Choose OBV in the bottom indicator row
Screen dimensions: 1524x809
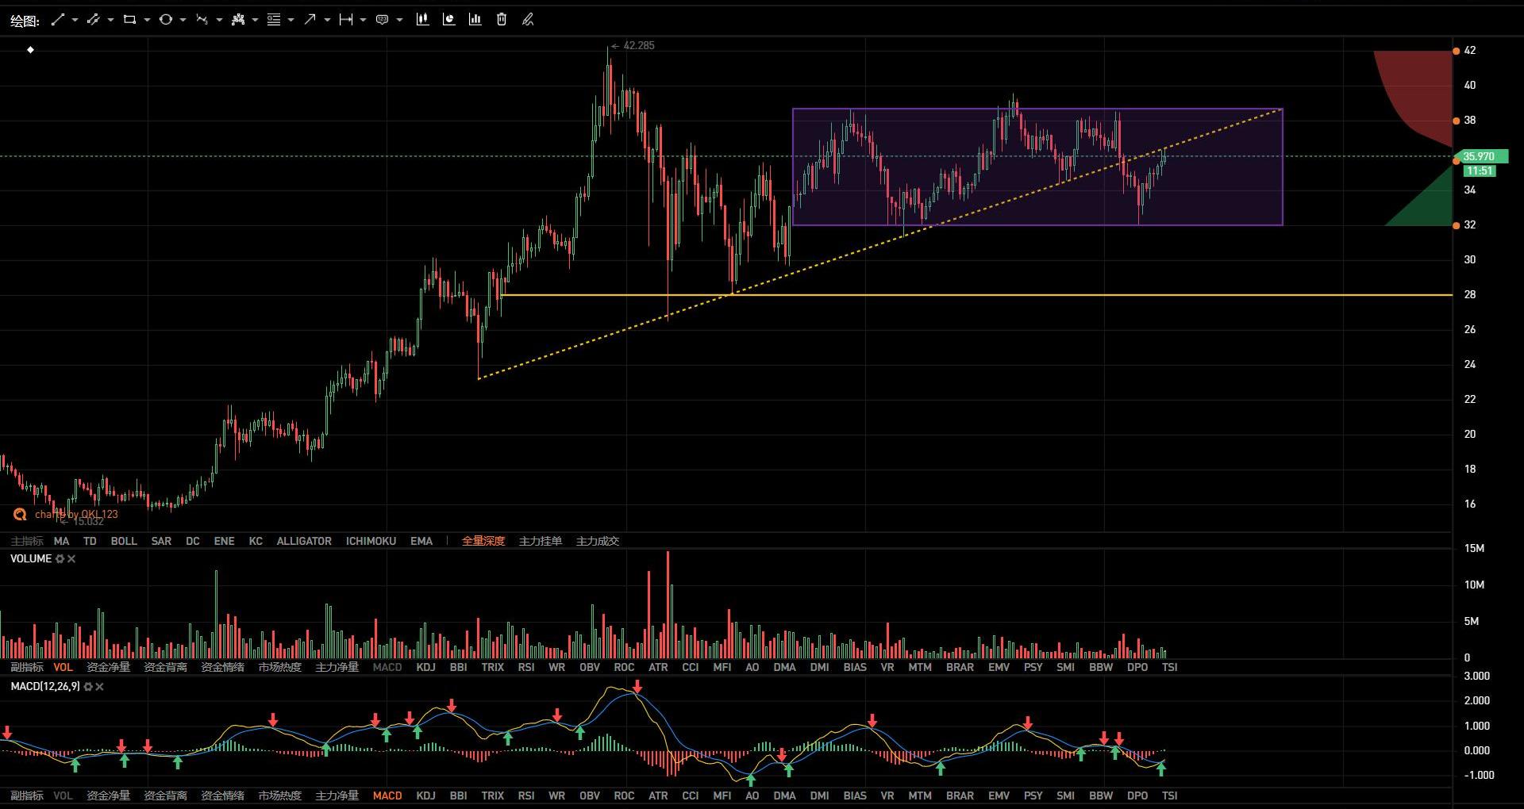590,796
